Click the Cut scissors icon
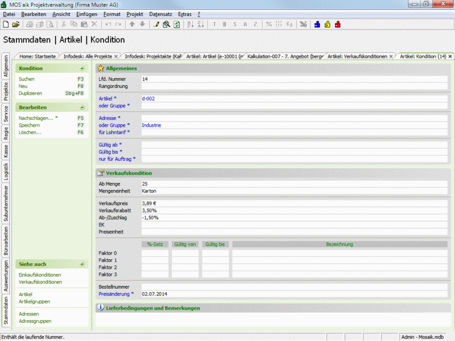The image size is (455, 341). tap(64, 24)
